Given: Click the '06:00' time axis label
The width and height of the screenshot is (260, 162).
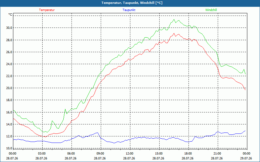Looking at the screenshot, I should click(x=71, y=153).
